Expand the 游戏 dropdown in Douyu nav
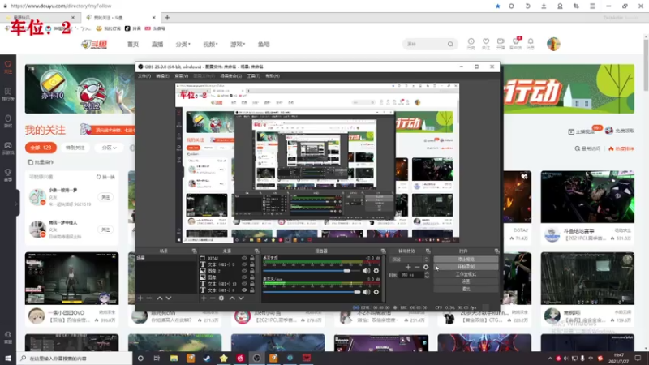This screenshot has height=365, width=649. coord(238,44)
